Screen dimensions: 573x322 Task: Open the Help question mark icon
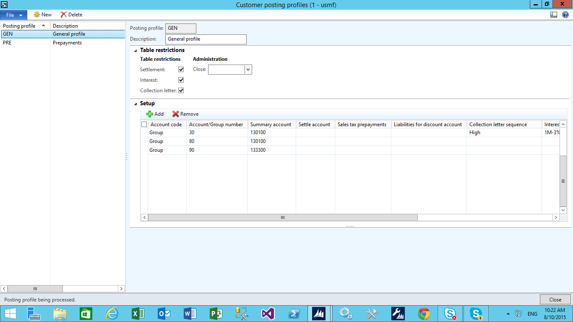coord(565,15)
